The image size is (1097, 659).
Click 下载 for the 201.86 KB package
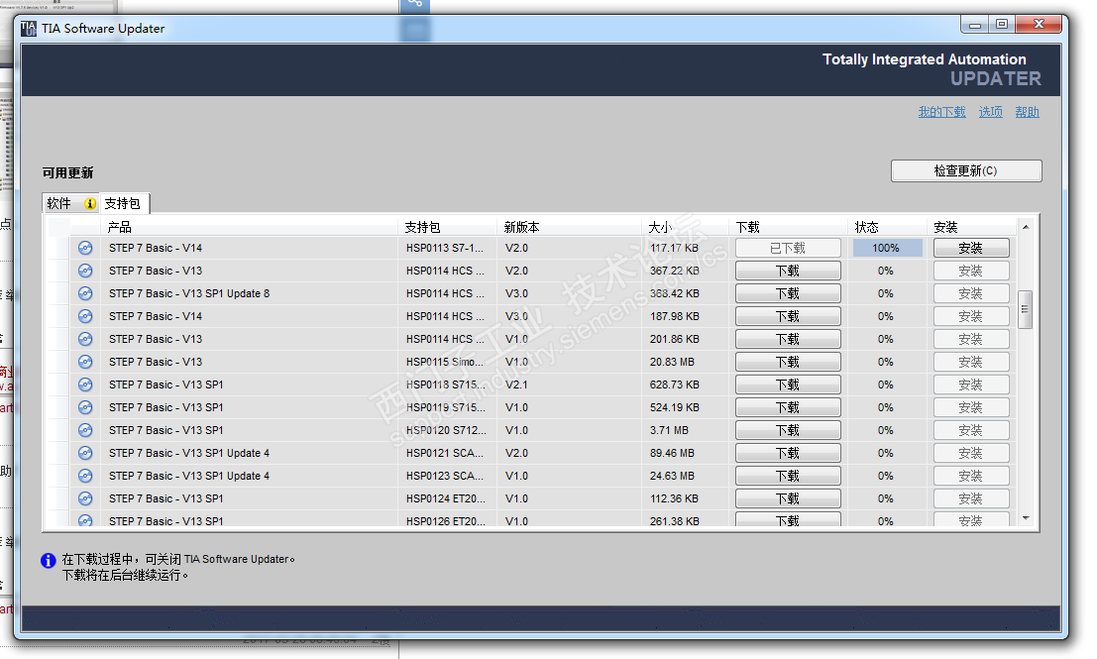pyautogui.click(x=788, y=339)
